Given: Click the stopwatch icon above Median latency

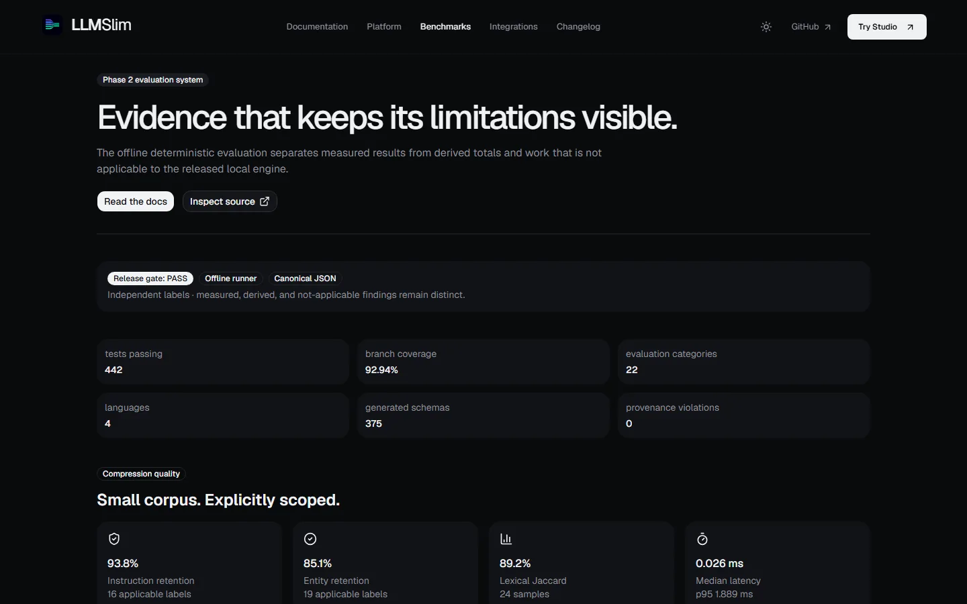Looking at the screenshot, I should point(702,539).
